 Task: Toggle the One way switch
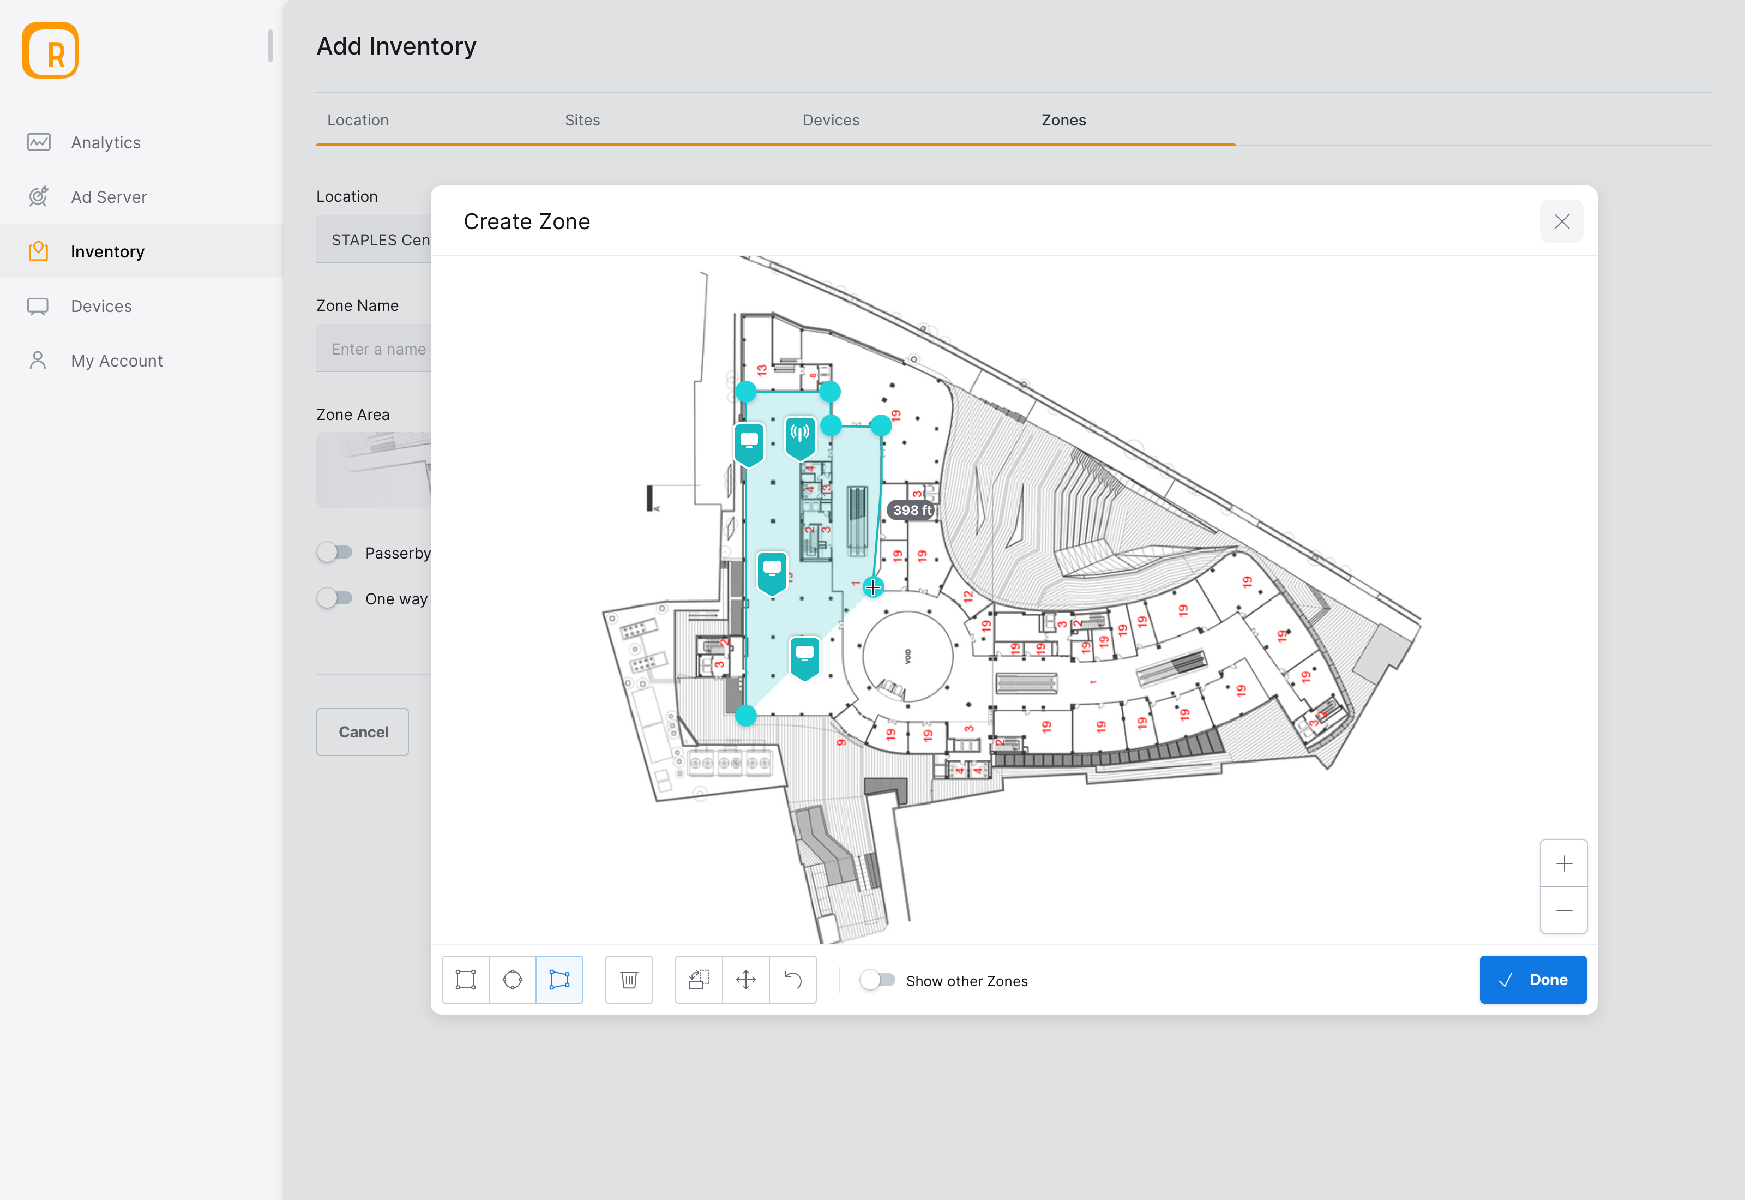(336, 598)
